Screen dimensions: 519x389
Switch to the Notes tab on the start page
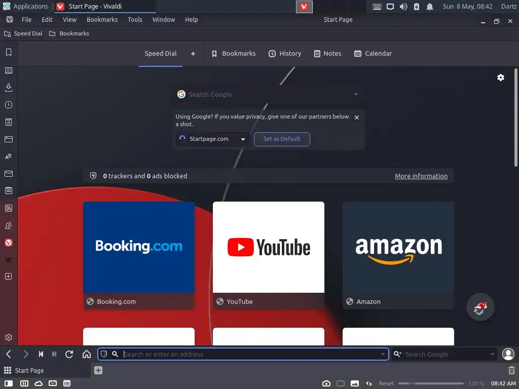[328, 54]
